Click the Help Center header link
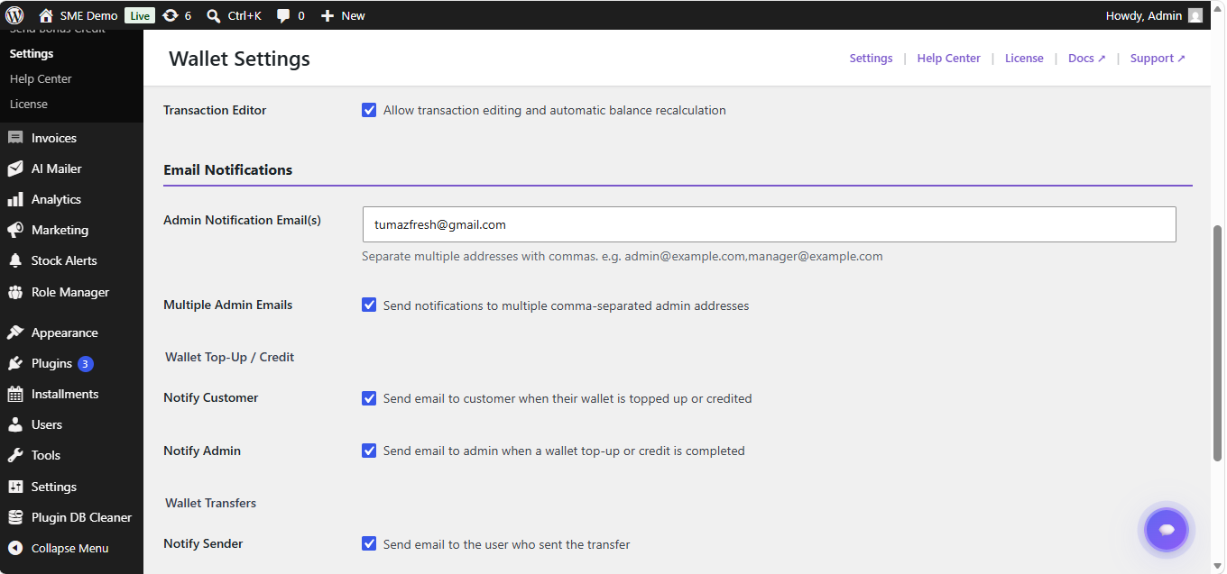Viewport: 1227px width, 574px height. click(948, 58)
